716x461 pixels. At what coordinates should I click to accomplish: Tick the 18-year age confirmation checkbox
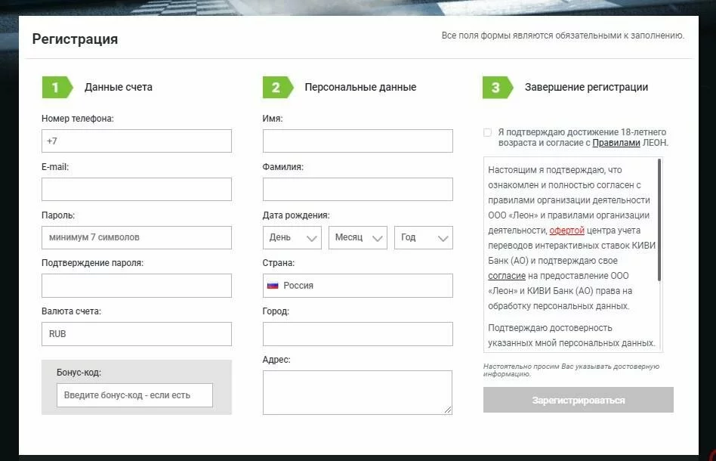pyautogui.click(x=488, y=132)
